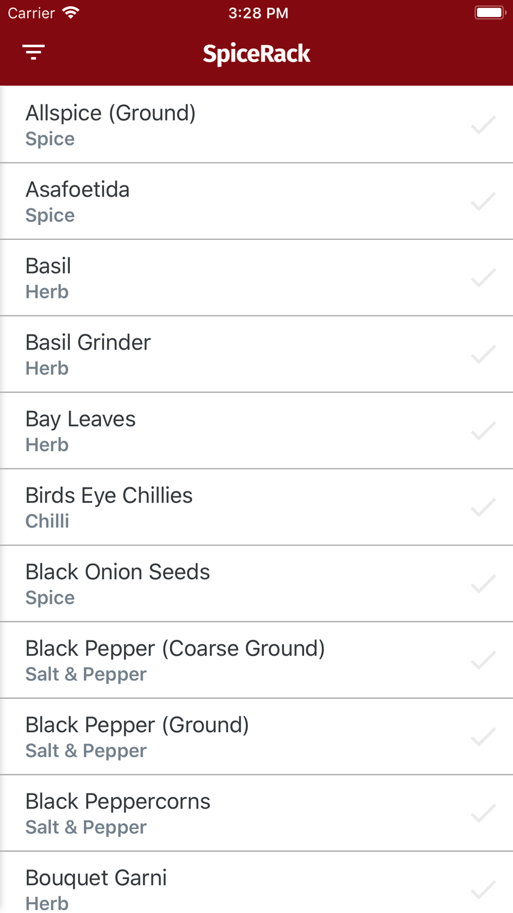Open Black Onion Seeds details
This screenshot has width=513, height=913.
[256, 584]
